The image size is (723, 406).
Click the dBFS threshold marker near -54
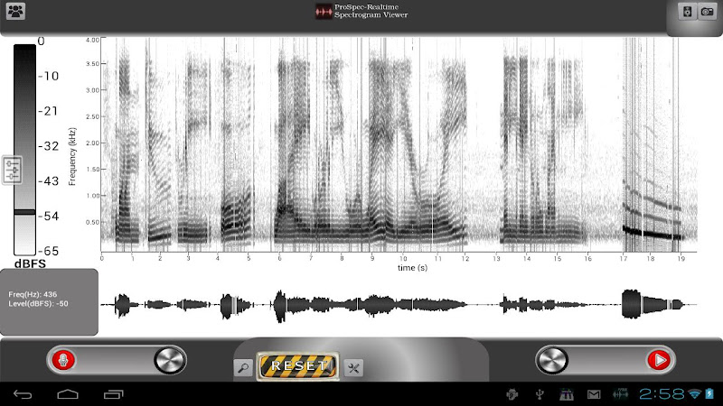24,212
